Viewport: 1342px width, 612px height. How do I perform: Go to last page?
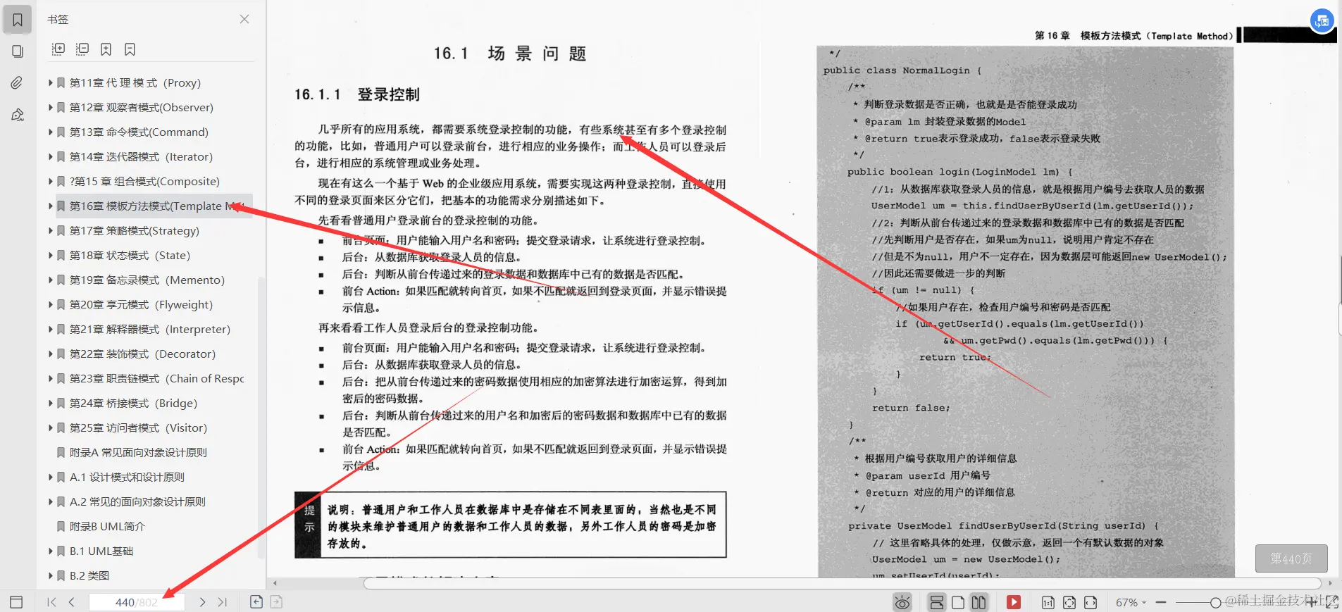click(223, 602)
